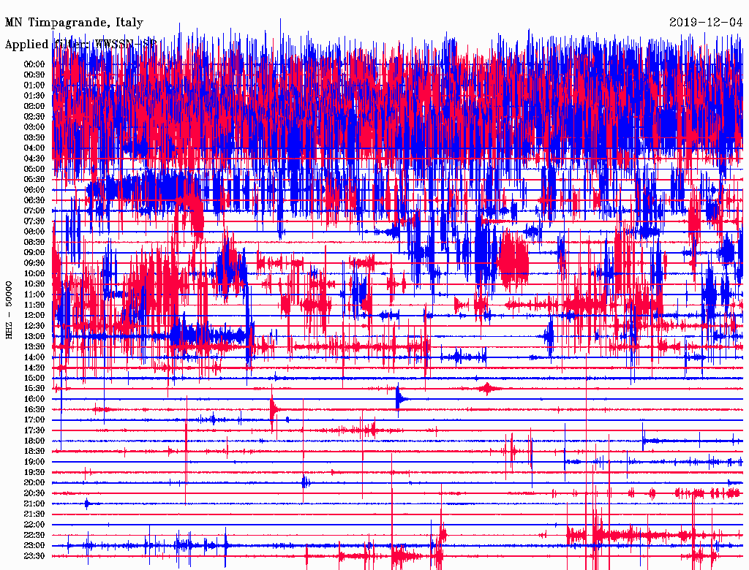Click the Applied filter WWSSN-SP text

coord(80,45)
